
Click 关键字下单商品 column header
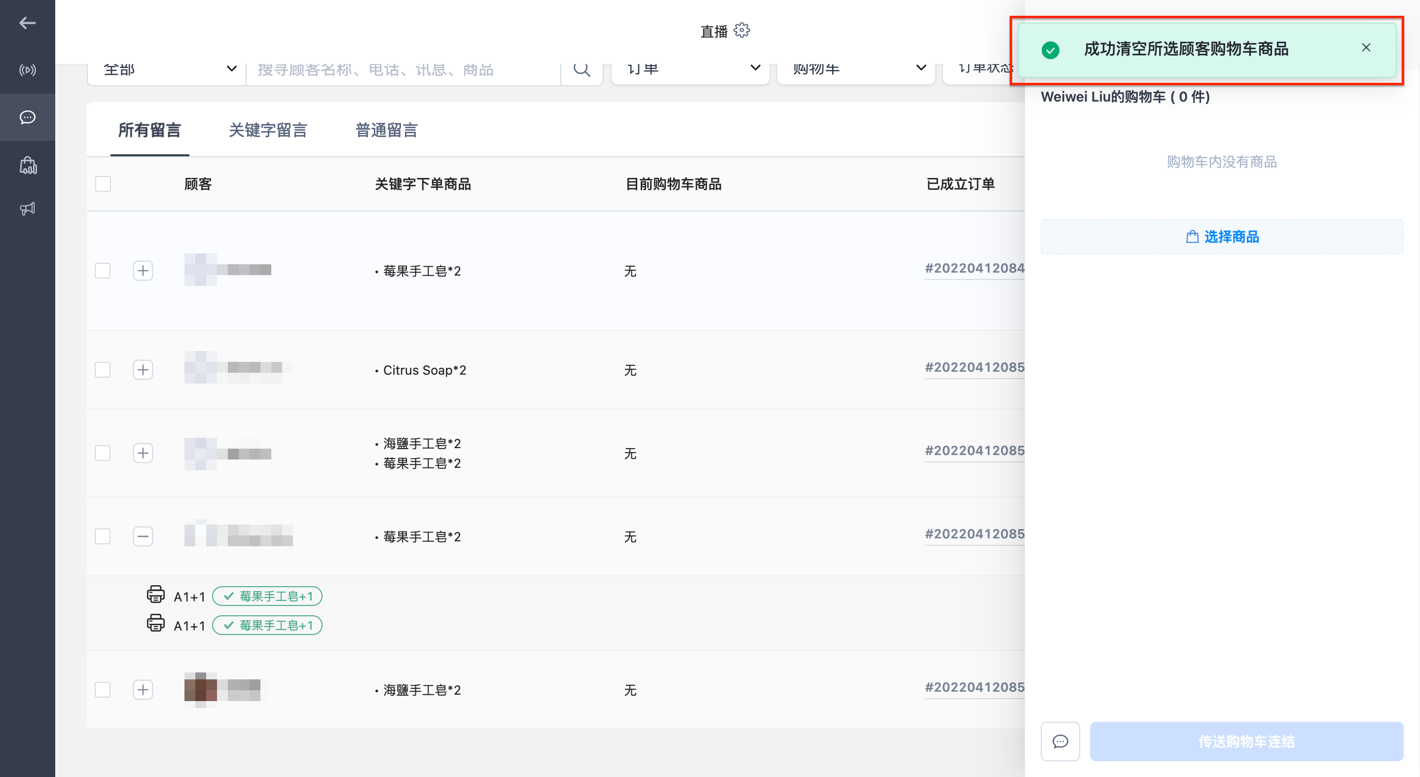click(423, 184)
